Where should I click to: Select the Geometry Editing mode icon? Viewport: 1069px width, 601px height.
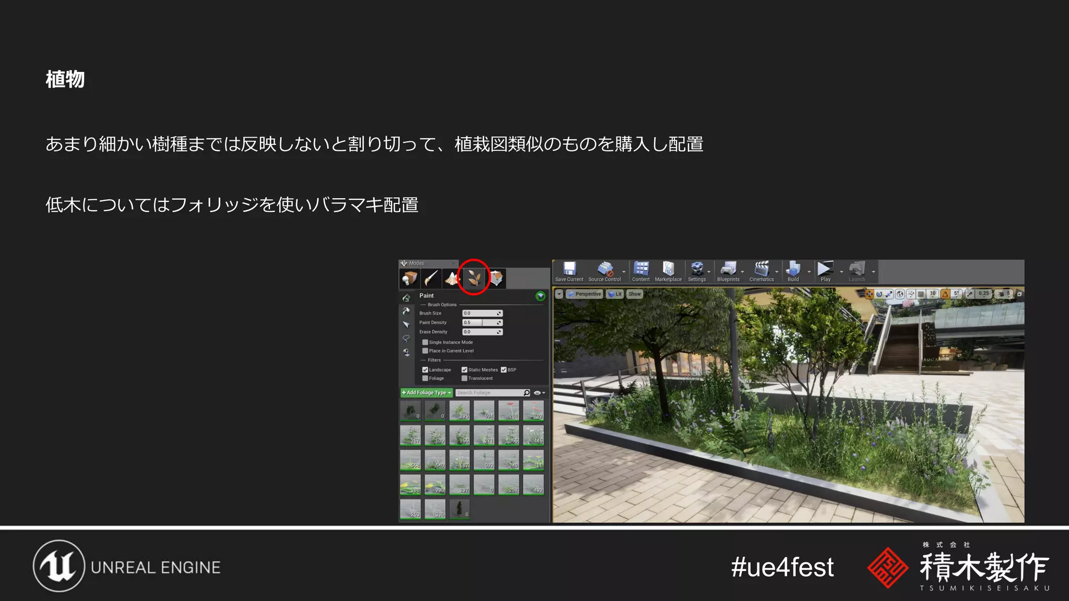[496, 278]
